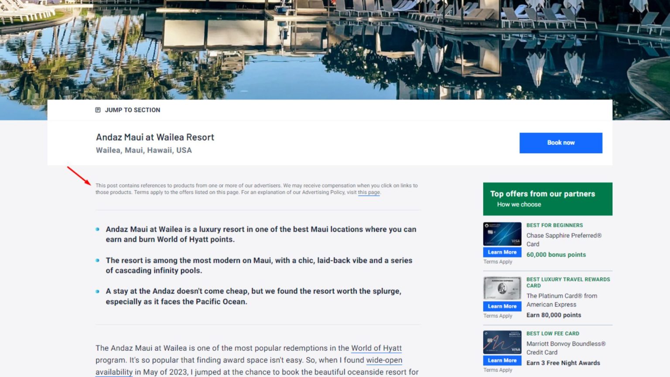
Task: Click the Earn 3 Free Night Awards text
Action: (x=563, y=363)
